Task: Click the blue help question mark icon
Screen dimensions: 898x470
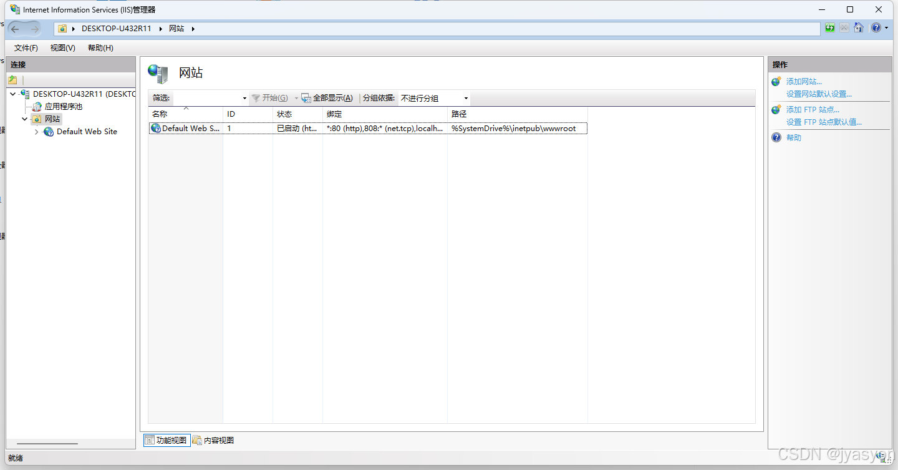Action: (x=876, y=28)
